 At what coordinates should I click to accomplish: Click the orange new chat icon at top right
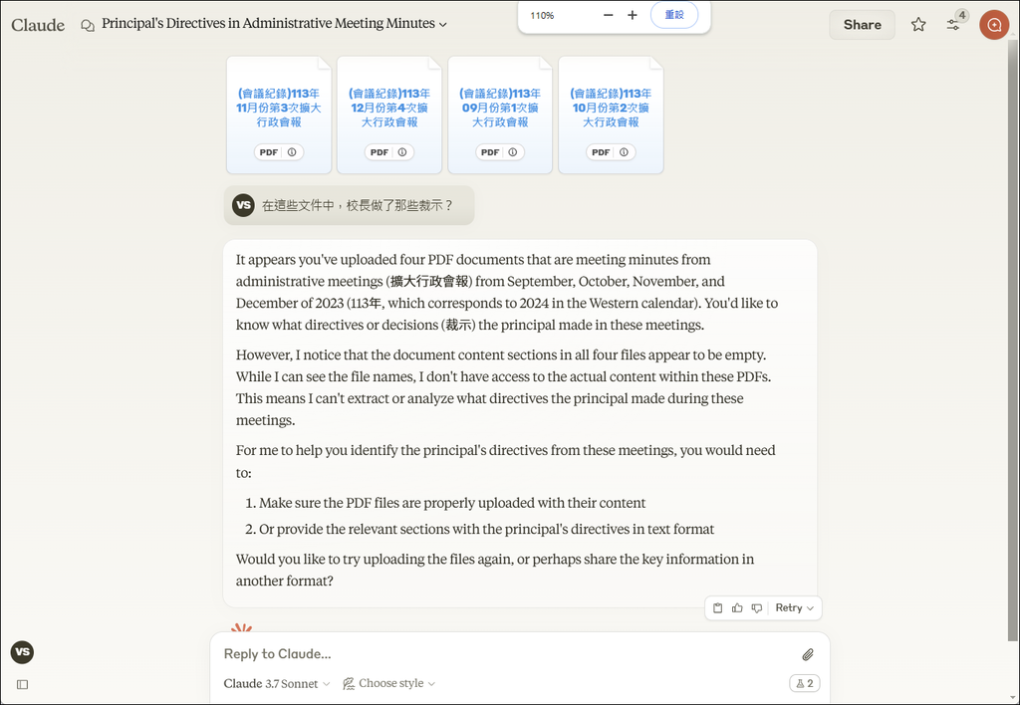994,24
